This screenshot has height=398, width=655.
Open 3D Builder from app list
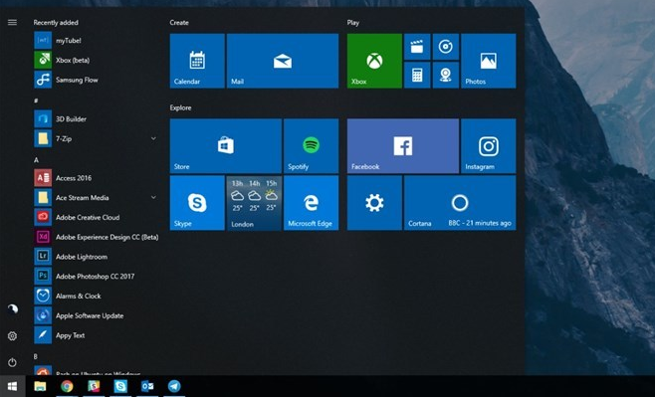[x=97, y=119]
